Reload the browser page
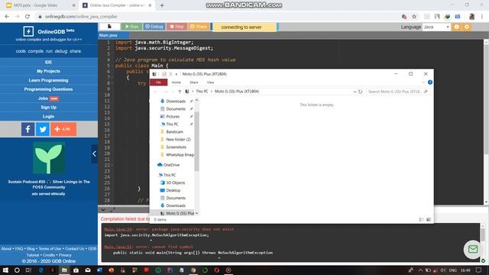The image size is (489, 275). [28, 17]
